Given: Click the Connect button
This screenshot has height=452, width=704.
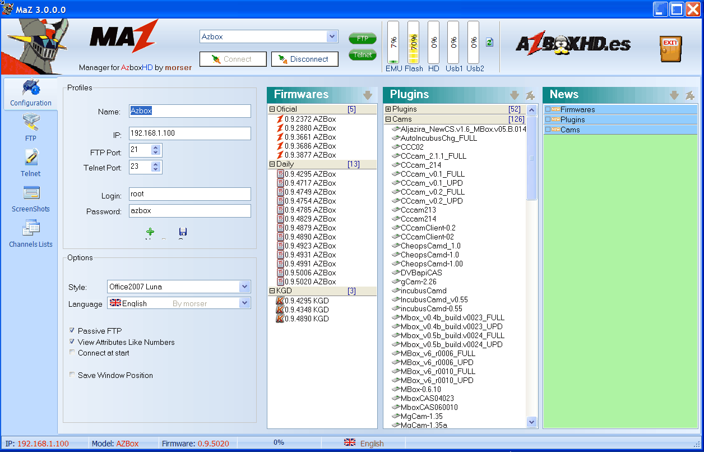Looking at the screenshot, I should [x=233, y=59].
